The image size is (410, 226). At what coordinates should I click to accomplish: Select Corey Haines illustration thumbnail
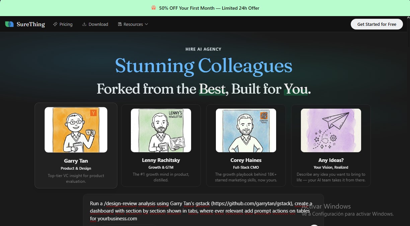pos(246,130)
